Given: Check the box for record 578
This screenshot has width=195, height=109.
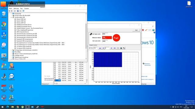Looking at the screenshot, I should pyautogui.click(x=55, y=74).
